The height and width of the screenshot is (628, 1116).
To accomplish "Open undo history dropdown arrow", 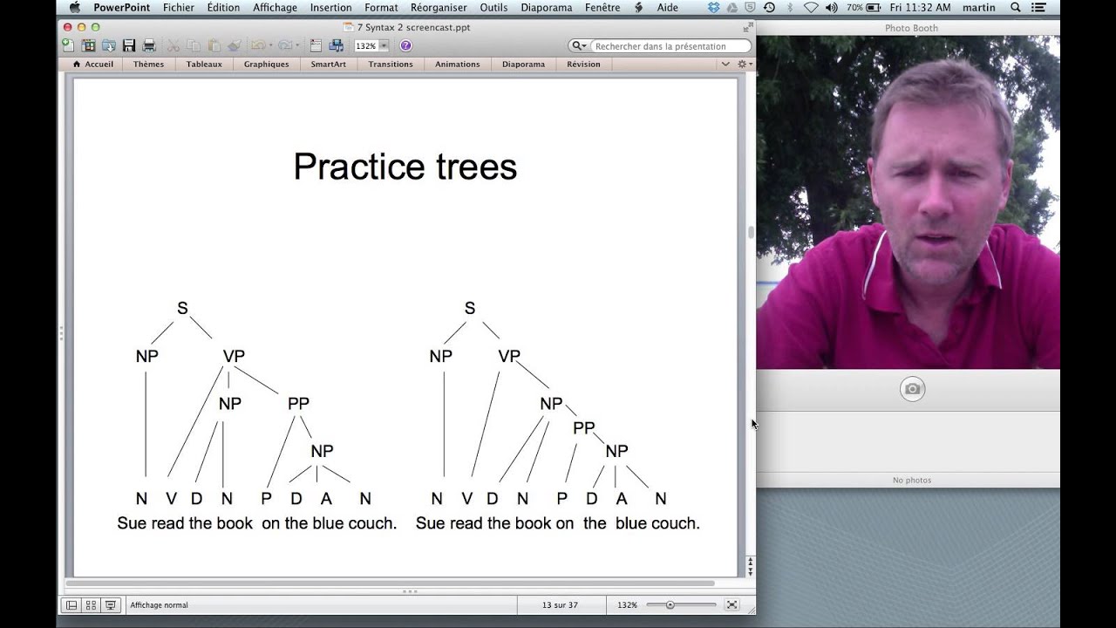I will pyautogui.click(x=270, y=45).
